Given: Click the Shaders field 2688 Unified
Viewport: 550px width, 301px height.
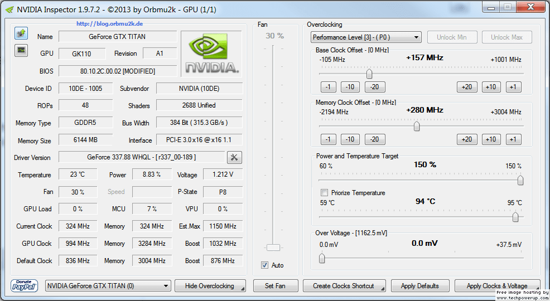Looking at the screenshot, I should coord(199,105).
